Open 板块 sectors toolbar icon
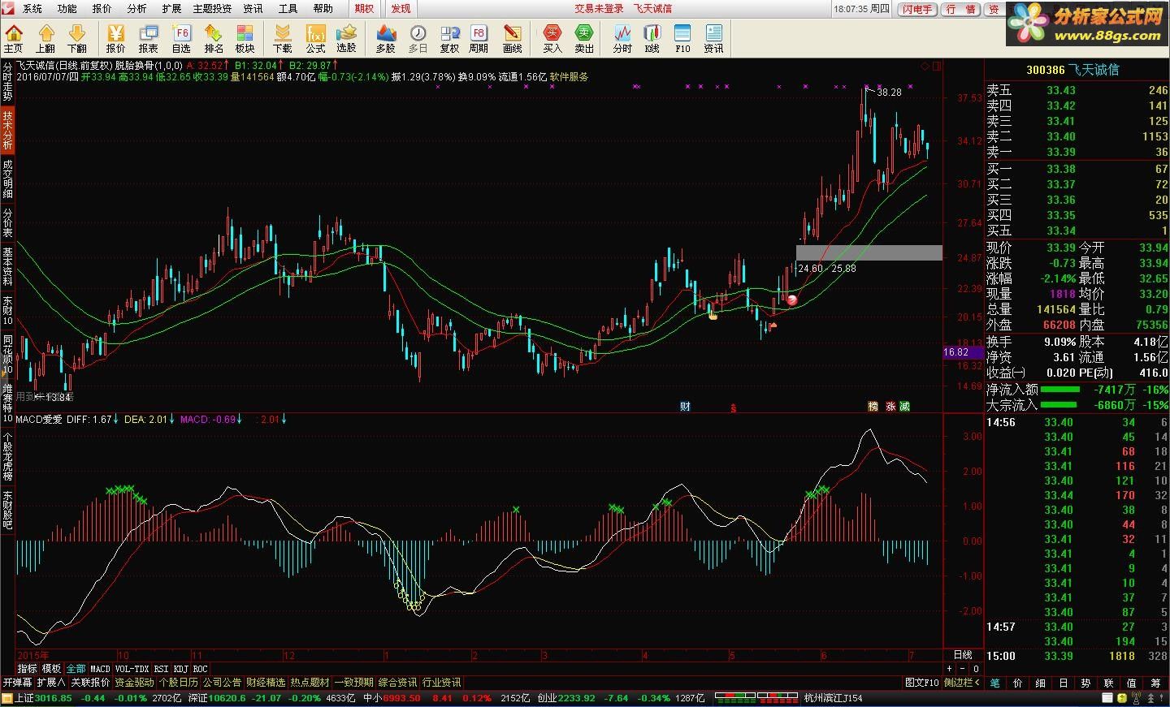 pos(245,38)
